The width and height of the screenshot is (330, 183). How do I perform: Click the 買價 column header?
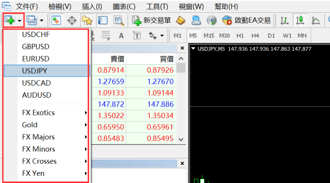166,59
